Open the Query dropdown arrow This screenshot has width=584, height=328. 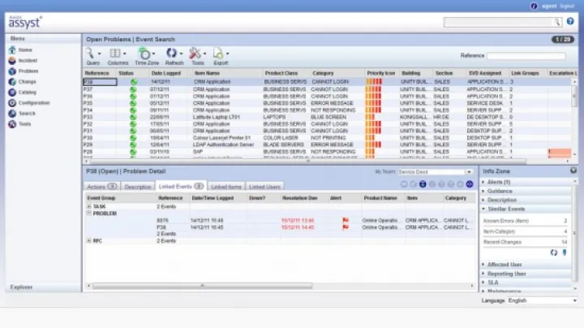(100, 54)
